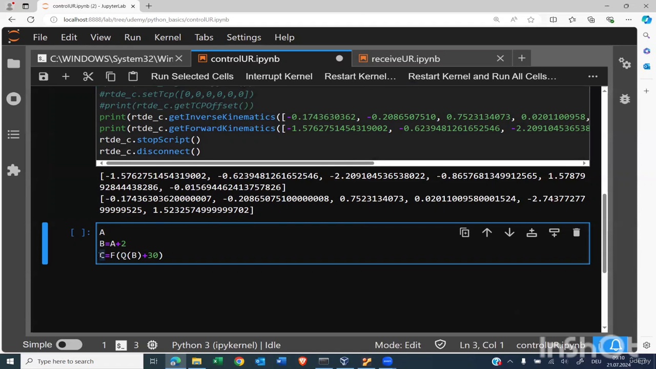
Task: Insert a cell below with plus icon
Action: [x=66, y=76]
